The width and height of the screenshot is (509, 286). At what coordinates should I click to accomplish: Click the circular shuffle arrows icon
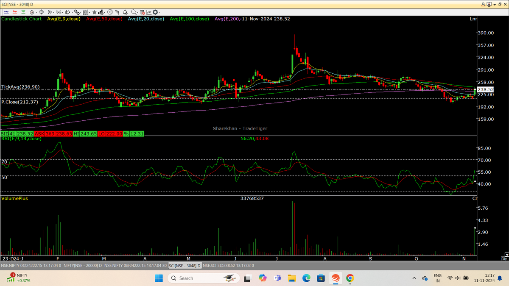[110, 12]
